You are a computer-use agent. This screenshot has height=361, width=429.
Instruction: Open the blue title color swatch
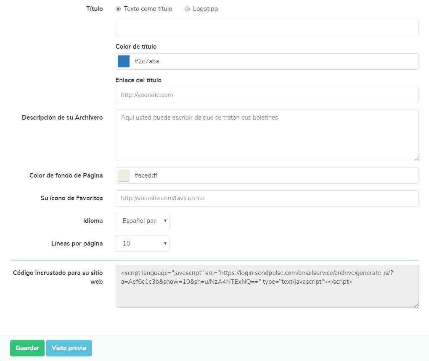tap(124, 61)
